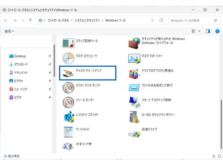
Task: Expand the chevron after システムとセキュリティ
Action: (103, 20)
